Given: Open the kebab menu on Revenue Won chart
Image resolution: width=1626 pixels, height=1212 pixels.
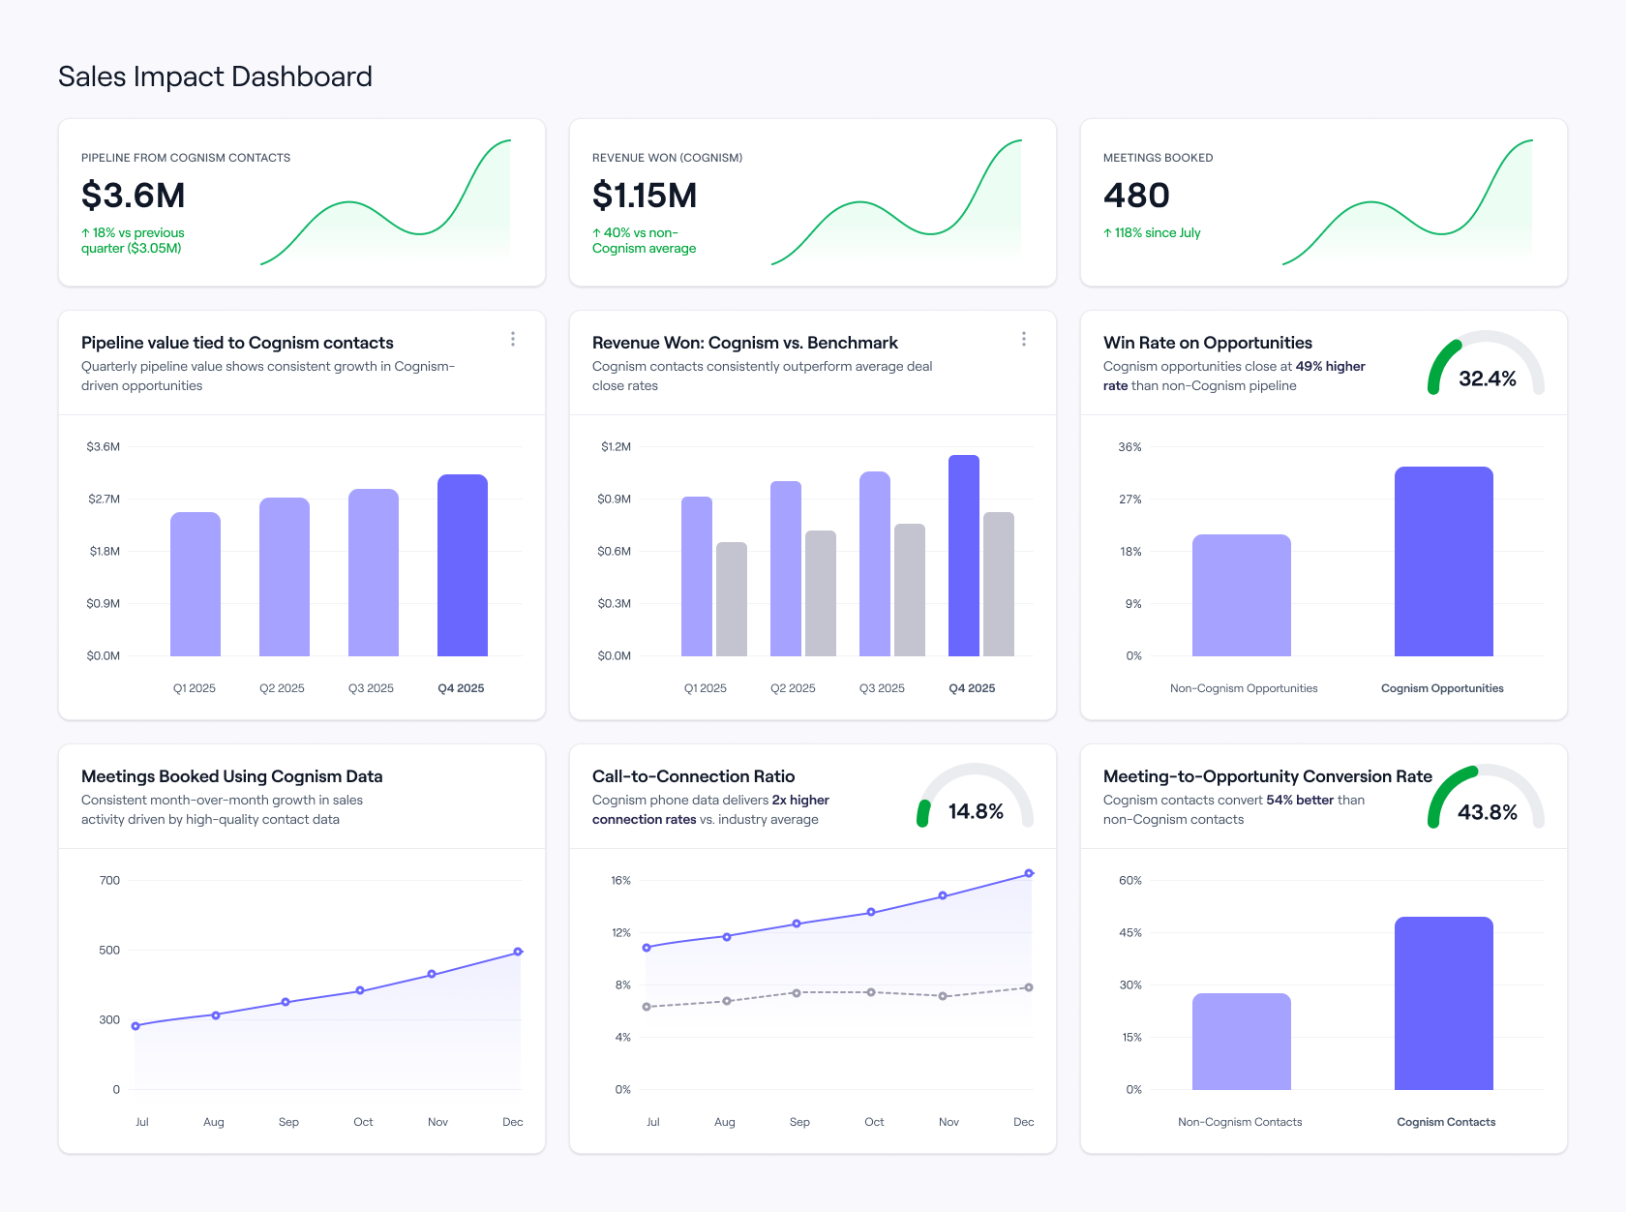Looking at the screenshot, I should tap(1024, 339).
